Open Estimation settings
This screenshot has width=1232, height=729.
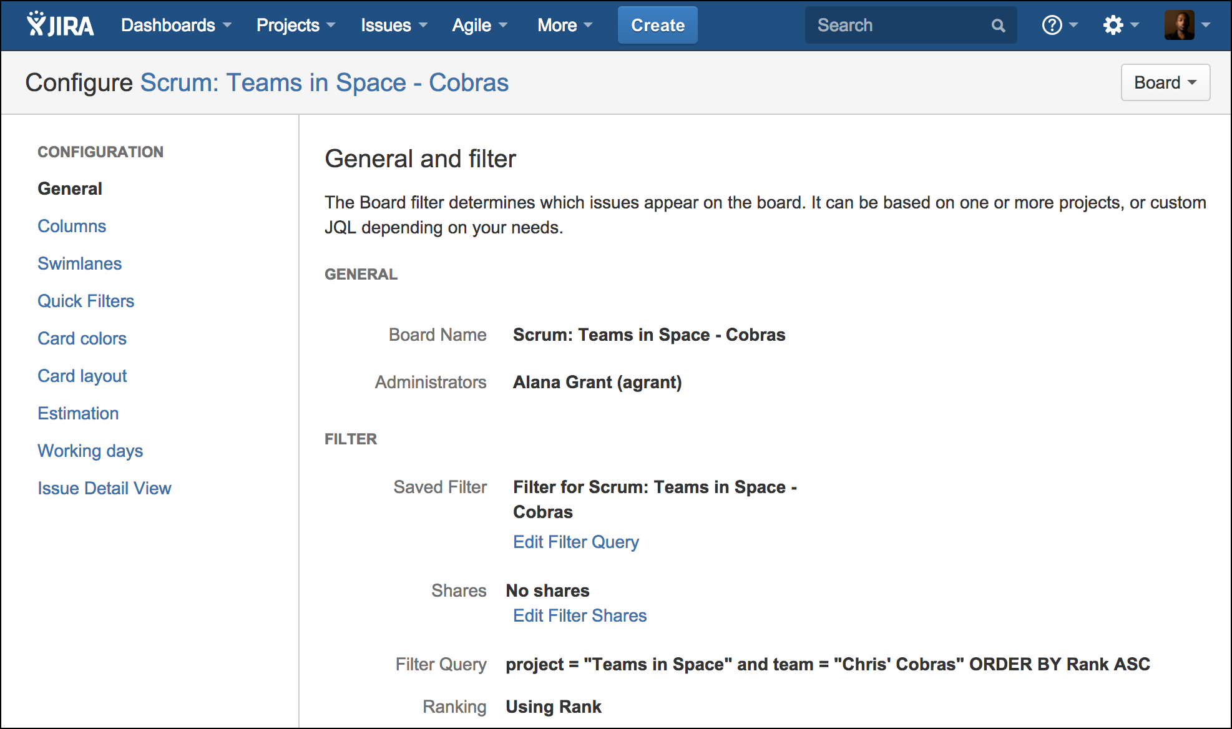pos(78,413)
